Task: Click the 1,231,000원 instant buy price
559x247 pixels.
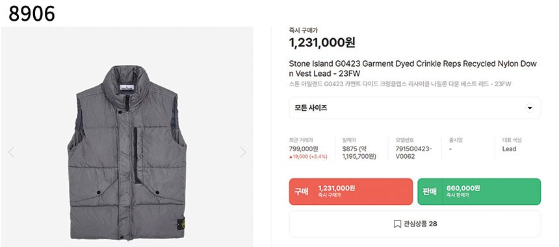Action: click(x=322, y=43)
